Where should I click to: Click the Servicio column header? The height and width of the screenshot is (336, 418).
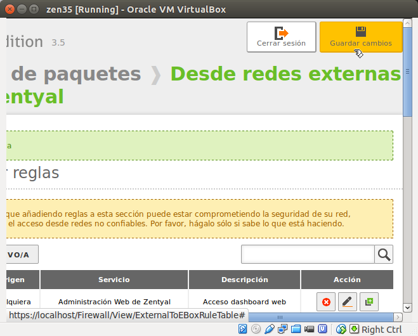(114, 280)
